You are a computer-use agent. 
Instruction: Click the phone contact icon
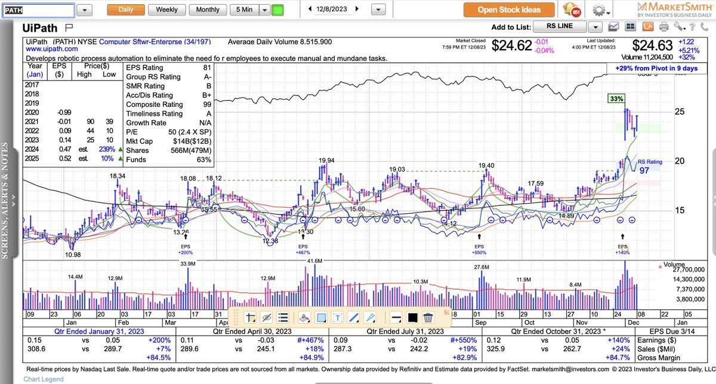pos(705,27)
